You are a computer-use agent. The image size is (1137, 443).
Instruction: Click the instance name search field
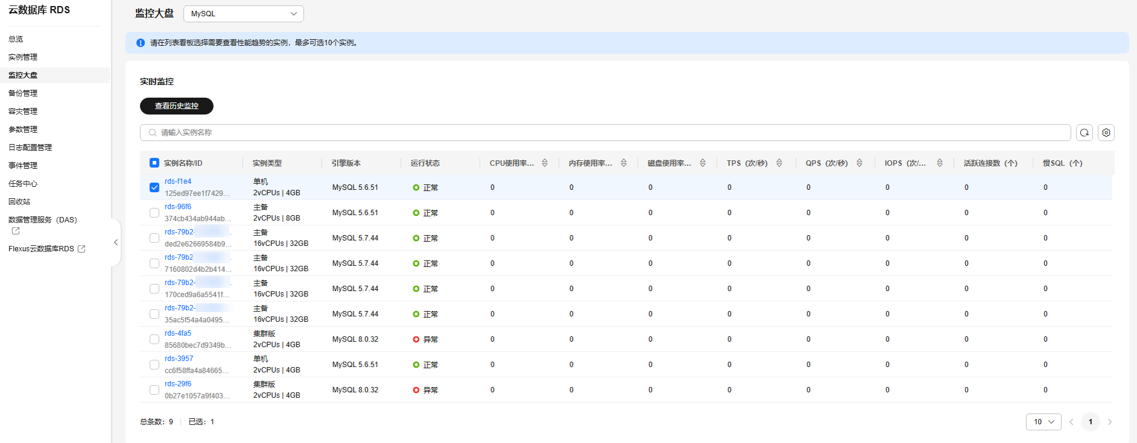tap(604, 133)
